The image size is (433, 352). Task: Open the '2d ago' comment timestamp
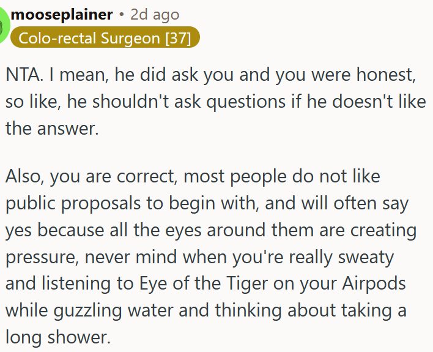155,15
